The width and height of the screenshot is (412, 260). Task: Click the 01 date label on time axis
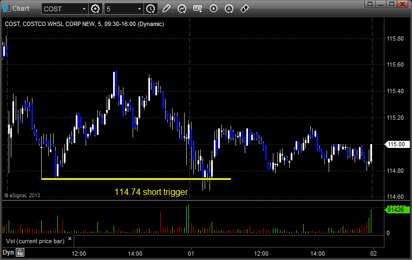191,253
